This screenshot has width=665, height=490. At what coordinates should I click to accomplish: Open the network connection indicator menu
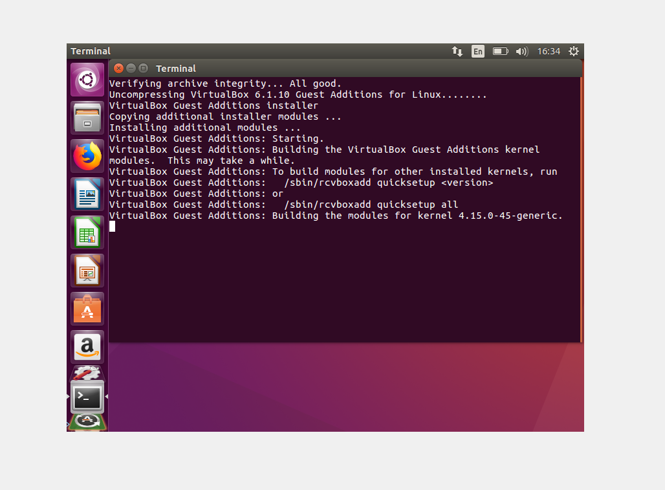coord(457,51)
